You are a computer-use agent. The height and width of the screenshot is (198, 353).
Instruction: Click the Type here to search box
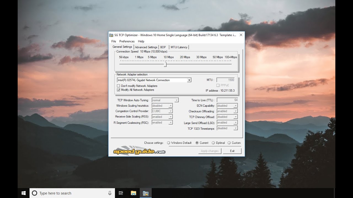(72, 193)
